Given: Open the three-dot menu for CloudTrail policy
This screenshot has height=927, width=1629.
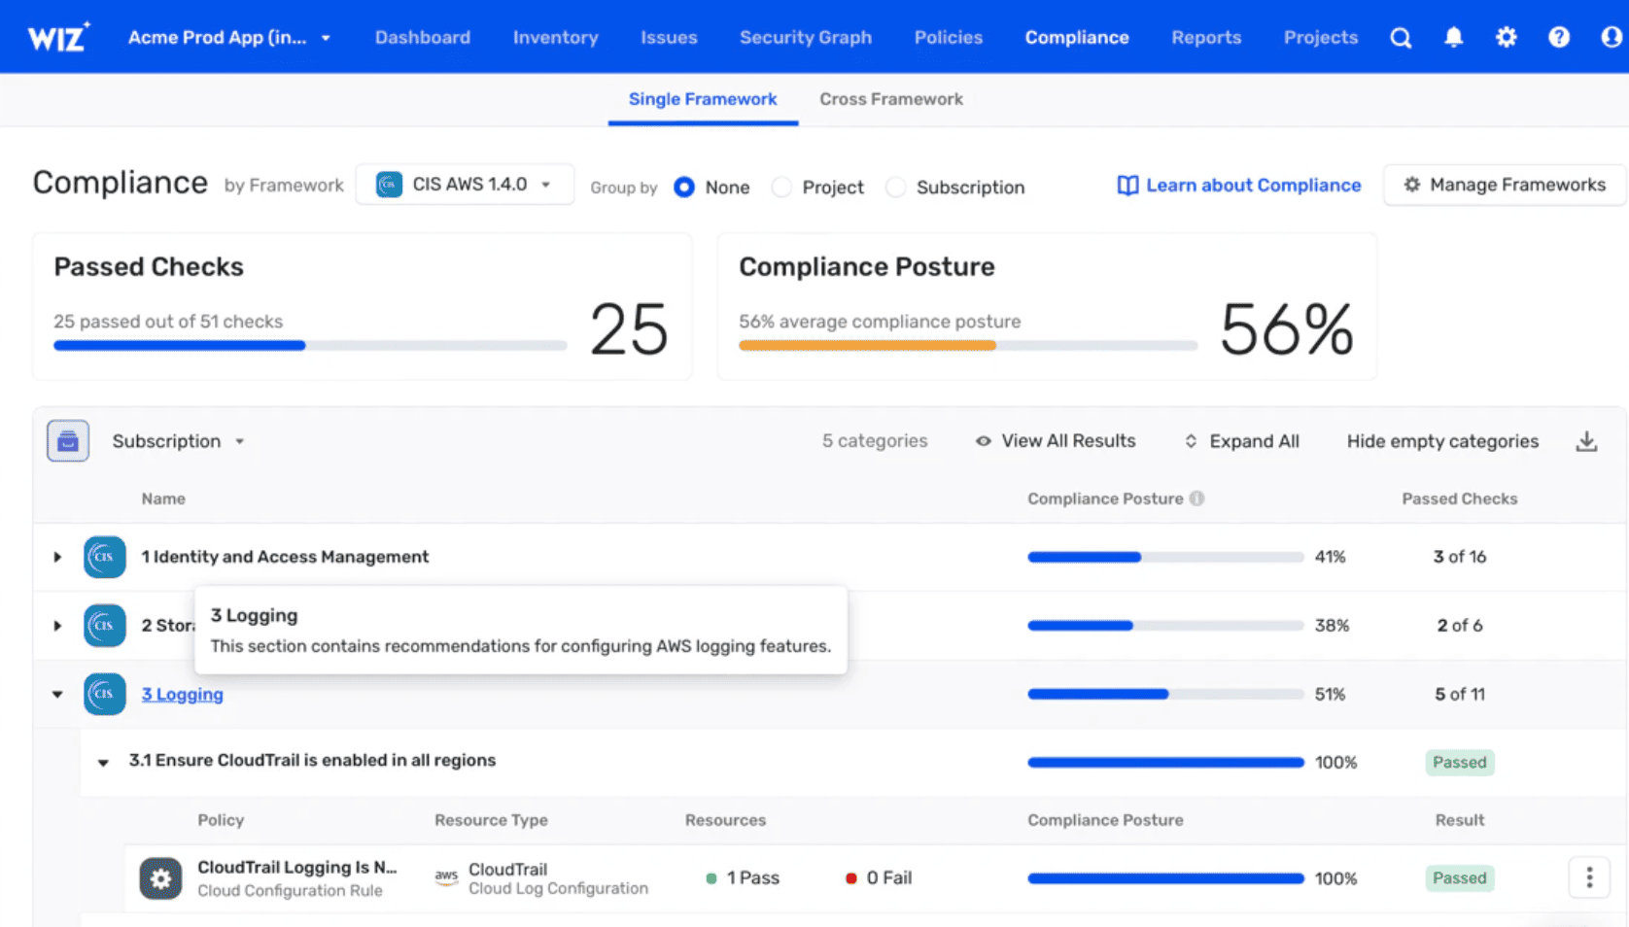Looking at the screenshot, I should click(x=1589, y=878).
